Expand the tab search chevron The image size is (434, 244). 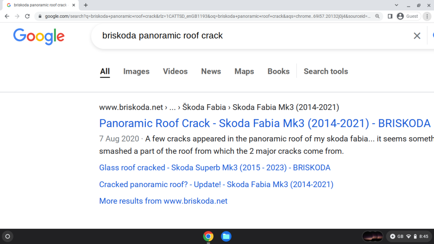pos(396,5)
